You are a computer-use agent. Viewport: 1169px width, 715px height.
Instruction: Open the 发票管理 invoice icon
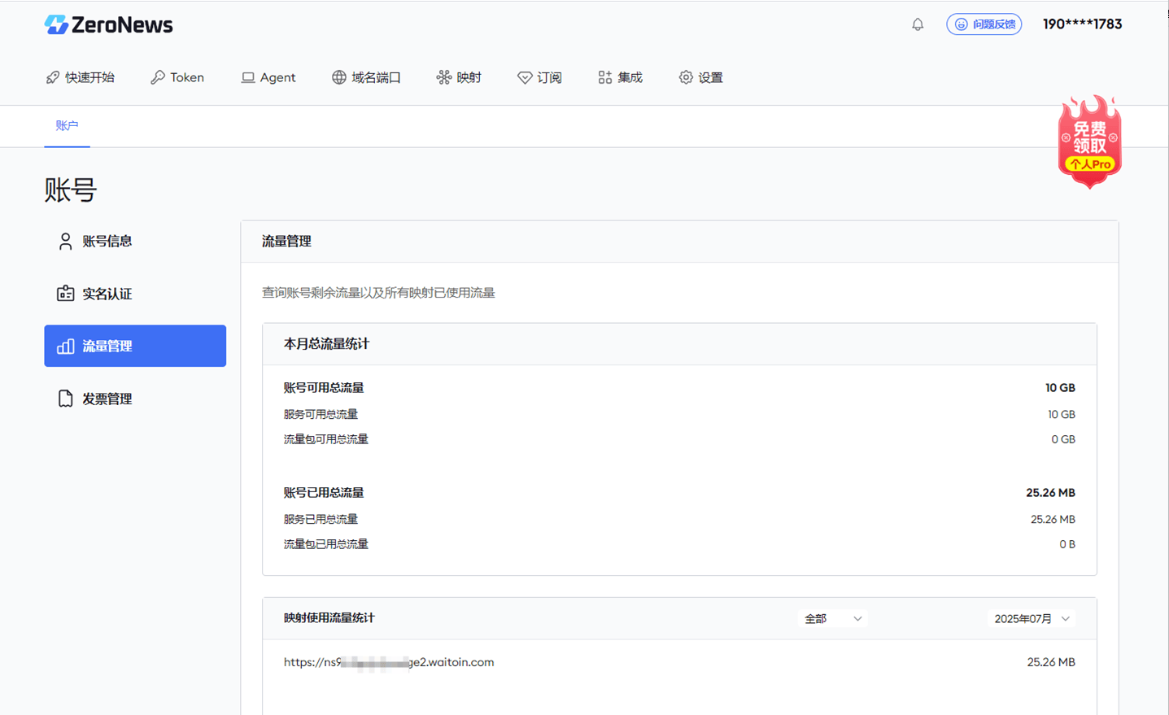(x=65, y=399)
